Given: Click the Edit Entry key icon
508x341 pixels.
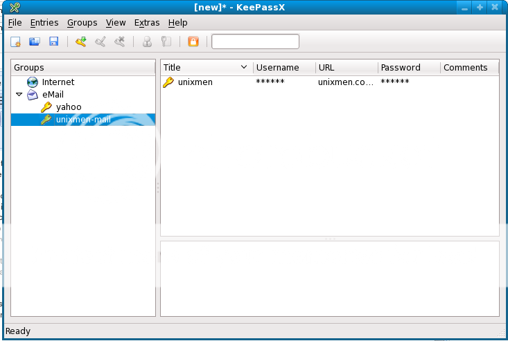Looking at the screenshot, I should point(100,42).
